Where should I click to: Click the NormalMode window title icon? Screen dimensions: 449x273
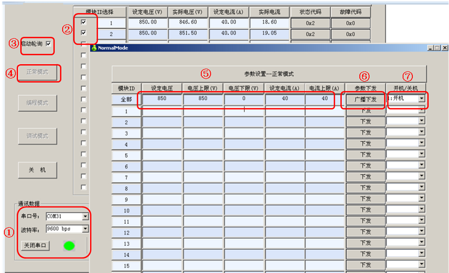(x=94, y=48)
